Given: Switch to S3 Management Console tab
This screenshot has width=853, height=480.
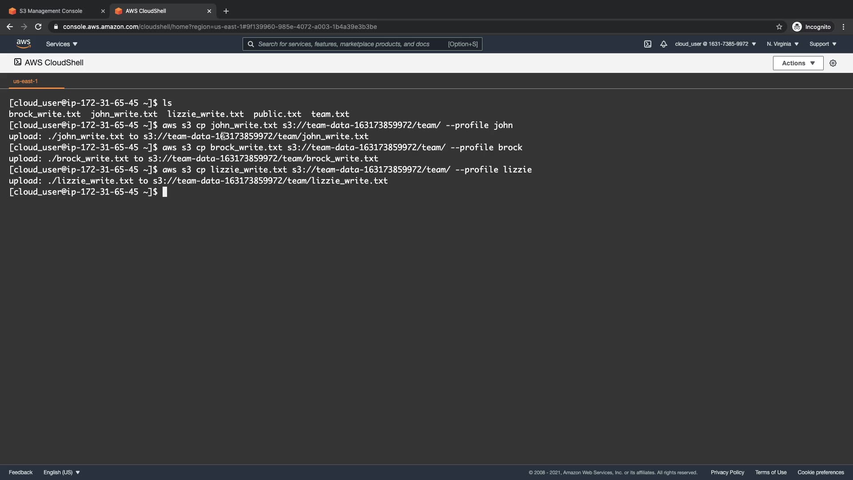Looking at the screenshot, I should [51, 11].
